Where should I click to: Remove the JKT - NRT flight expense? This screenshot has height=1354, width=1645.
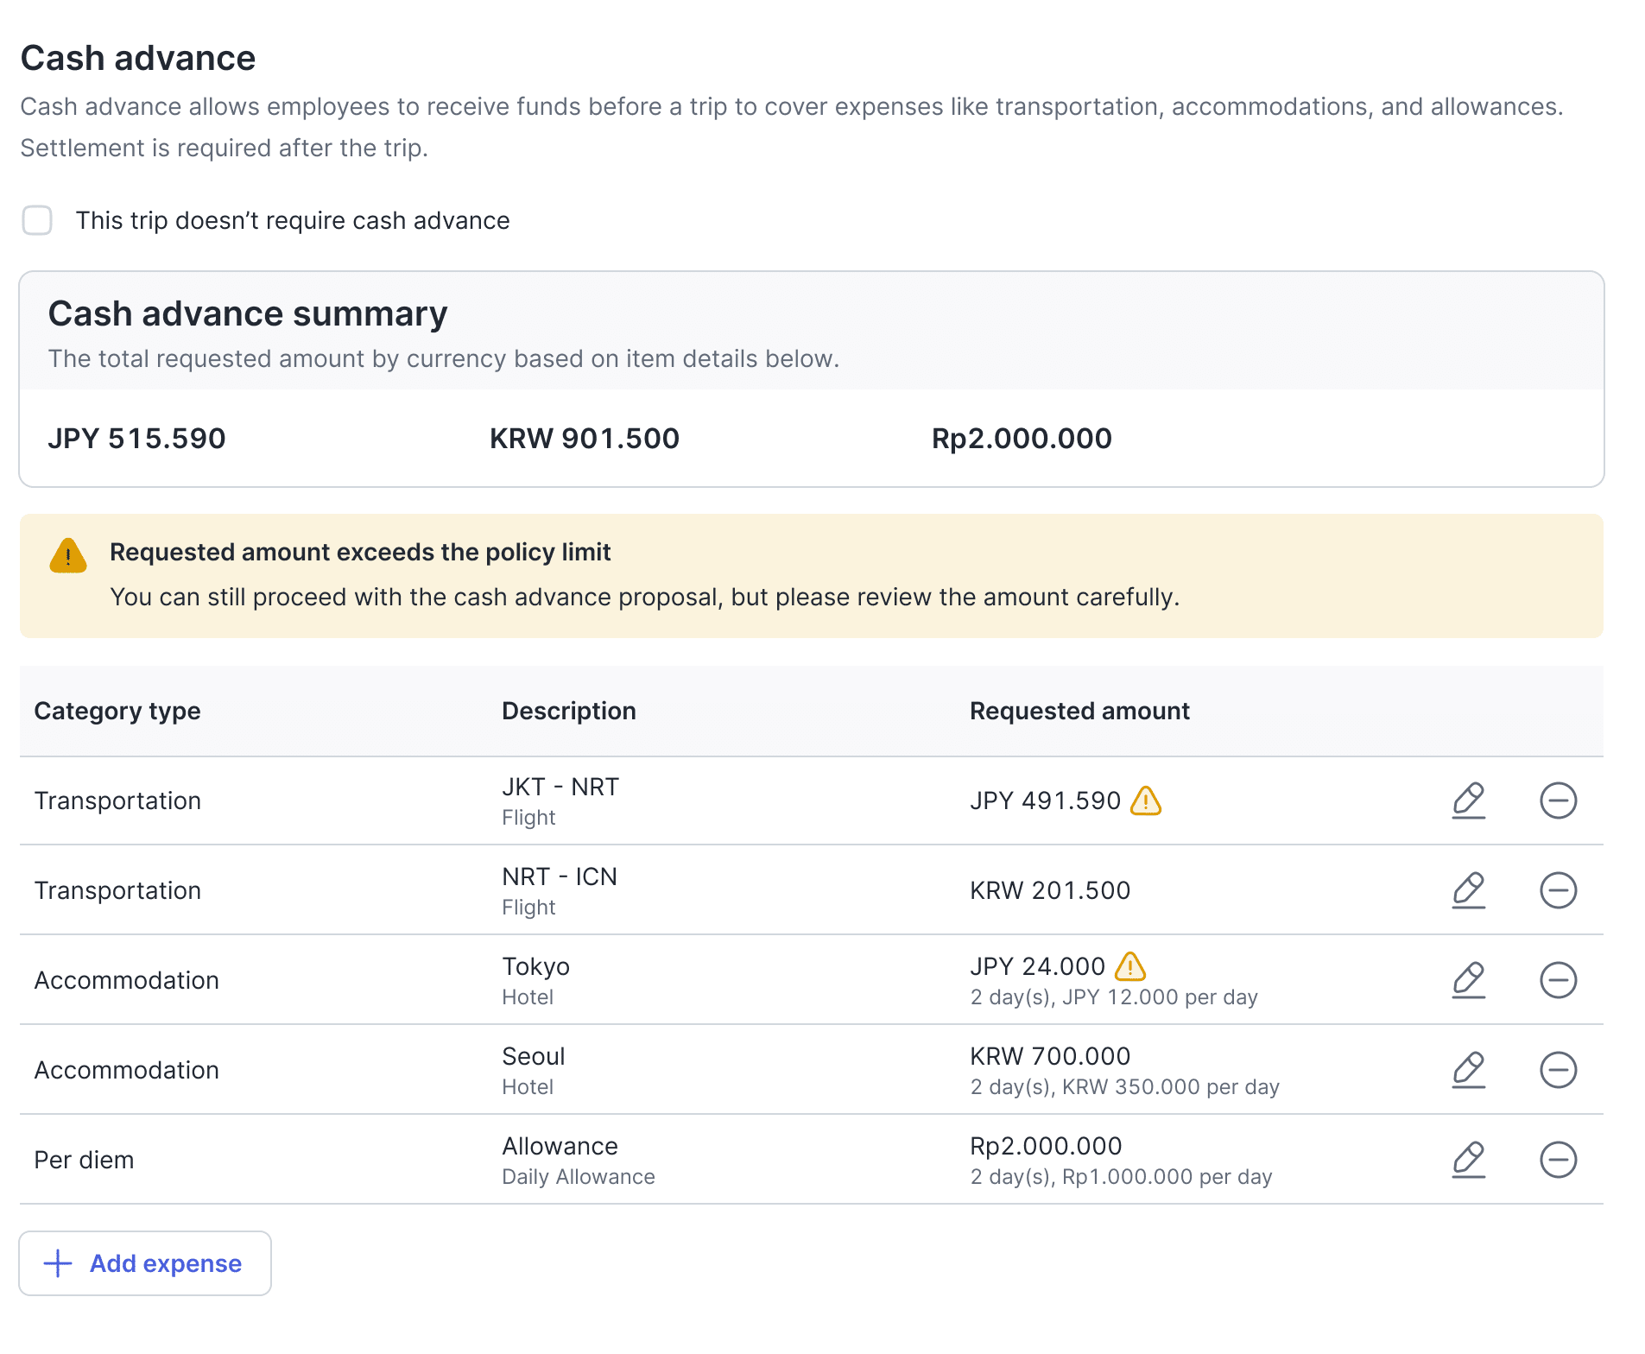tap(1558, 800)
